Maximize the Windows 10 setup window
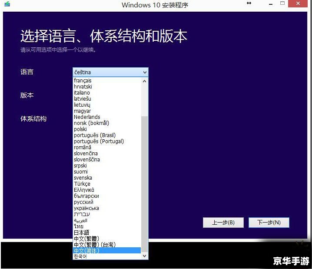 tap(282, 3)
